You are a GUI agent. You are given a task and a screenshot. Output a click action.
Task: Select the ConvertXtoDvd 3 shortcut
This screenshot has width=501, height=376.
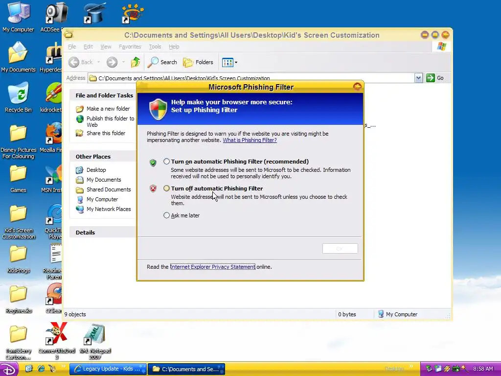click(57, 341)
